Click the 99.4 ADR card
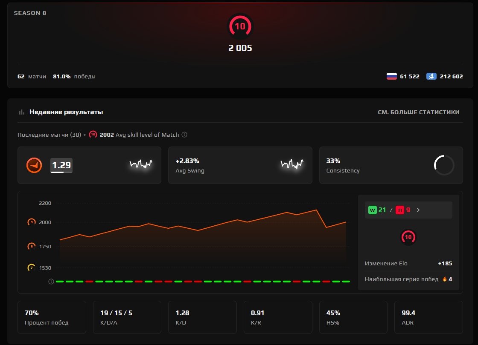This screenshot has height=345, width=478. click(428, 317)
